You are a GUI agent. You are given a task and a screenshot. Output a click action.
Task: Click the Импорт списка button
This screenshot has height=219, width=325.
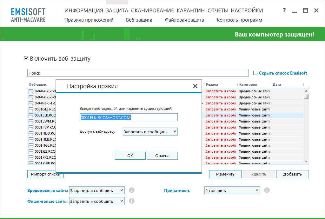(x=45, y=174)
